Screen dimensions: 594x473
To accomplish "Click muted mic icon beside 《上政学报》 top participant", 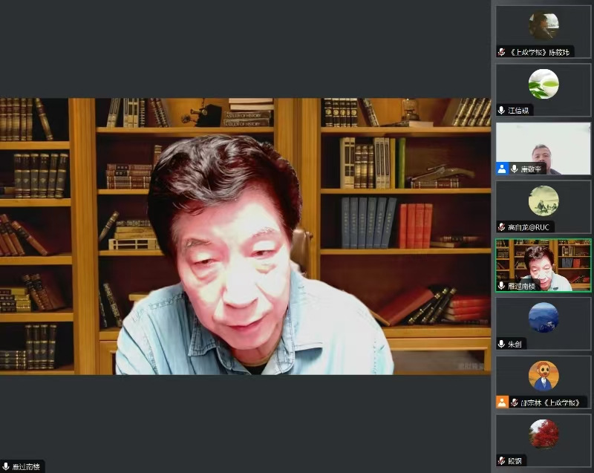I will [502, 52].
